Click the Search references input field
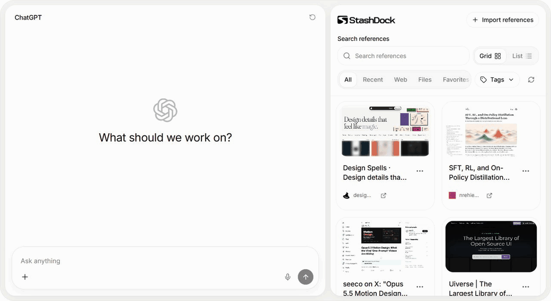 pyautogui.click(x=403, y=56)
